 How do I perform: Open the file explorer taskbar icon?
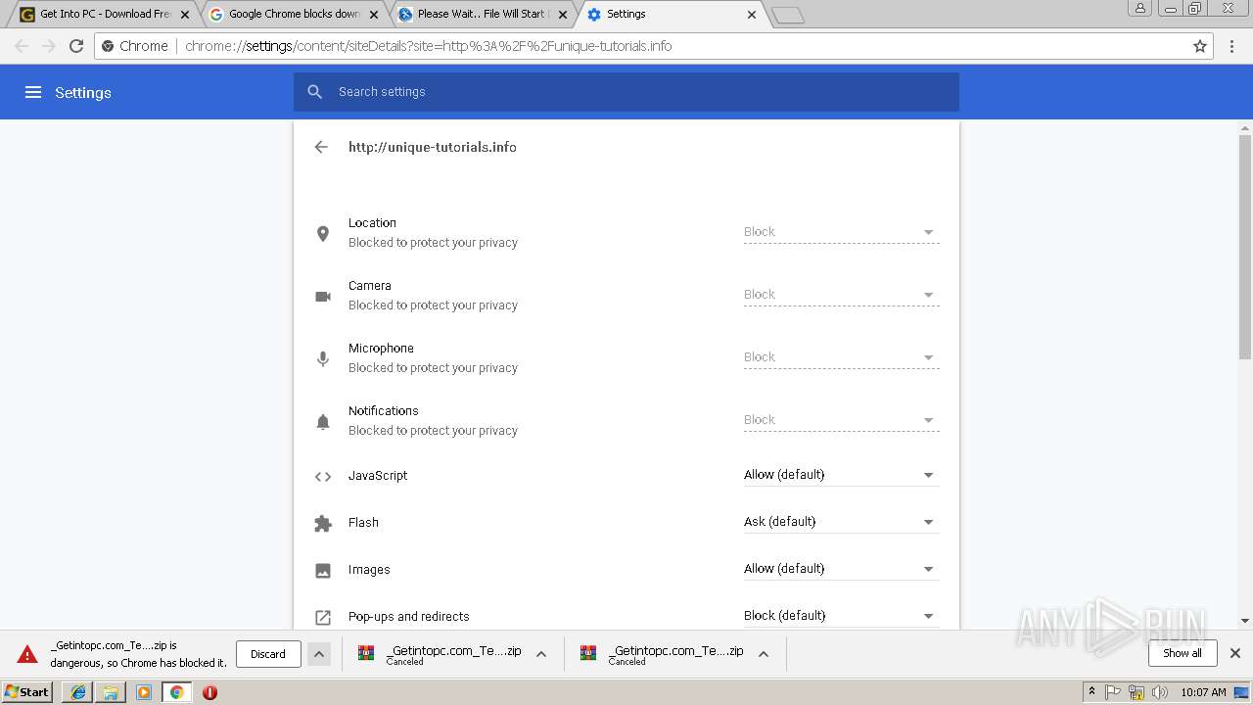coord(111,692)
